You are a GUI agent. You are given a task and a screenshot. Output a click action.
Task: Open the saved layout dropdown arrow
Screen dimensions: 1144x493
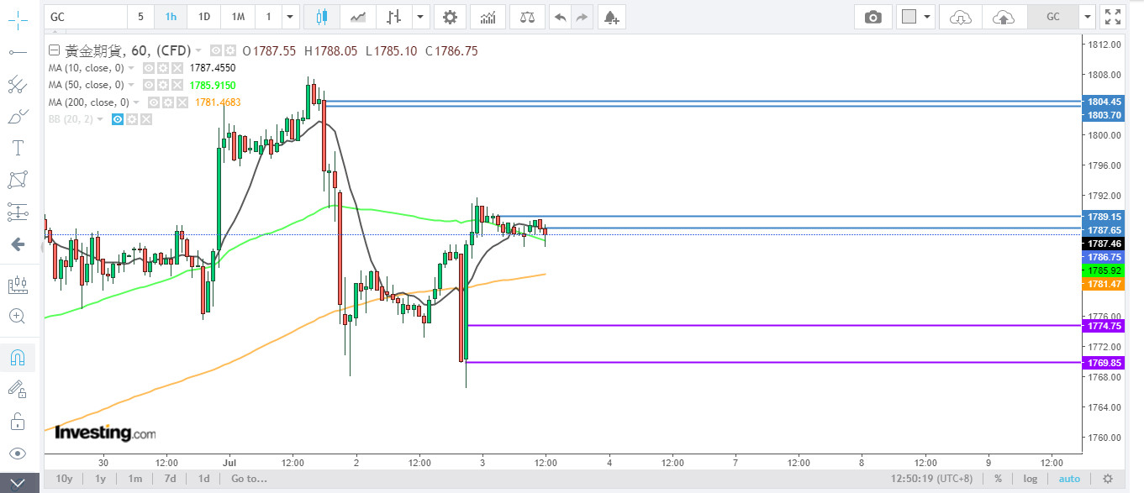1089,17
